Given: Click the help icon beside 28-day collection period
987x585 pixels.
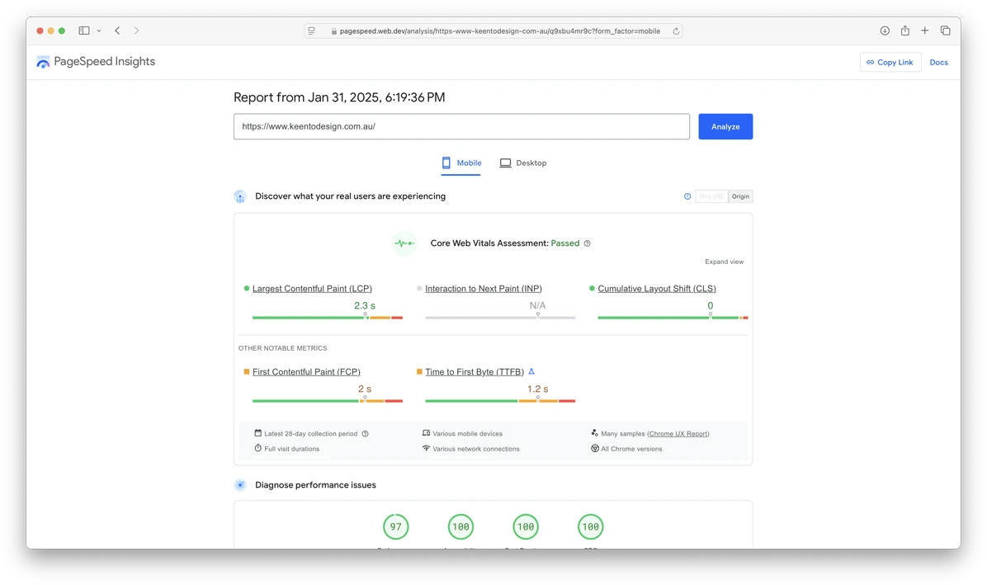Looking at the screenshot, I should [365, 433].
